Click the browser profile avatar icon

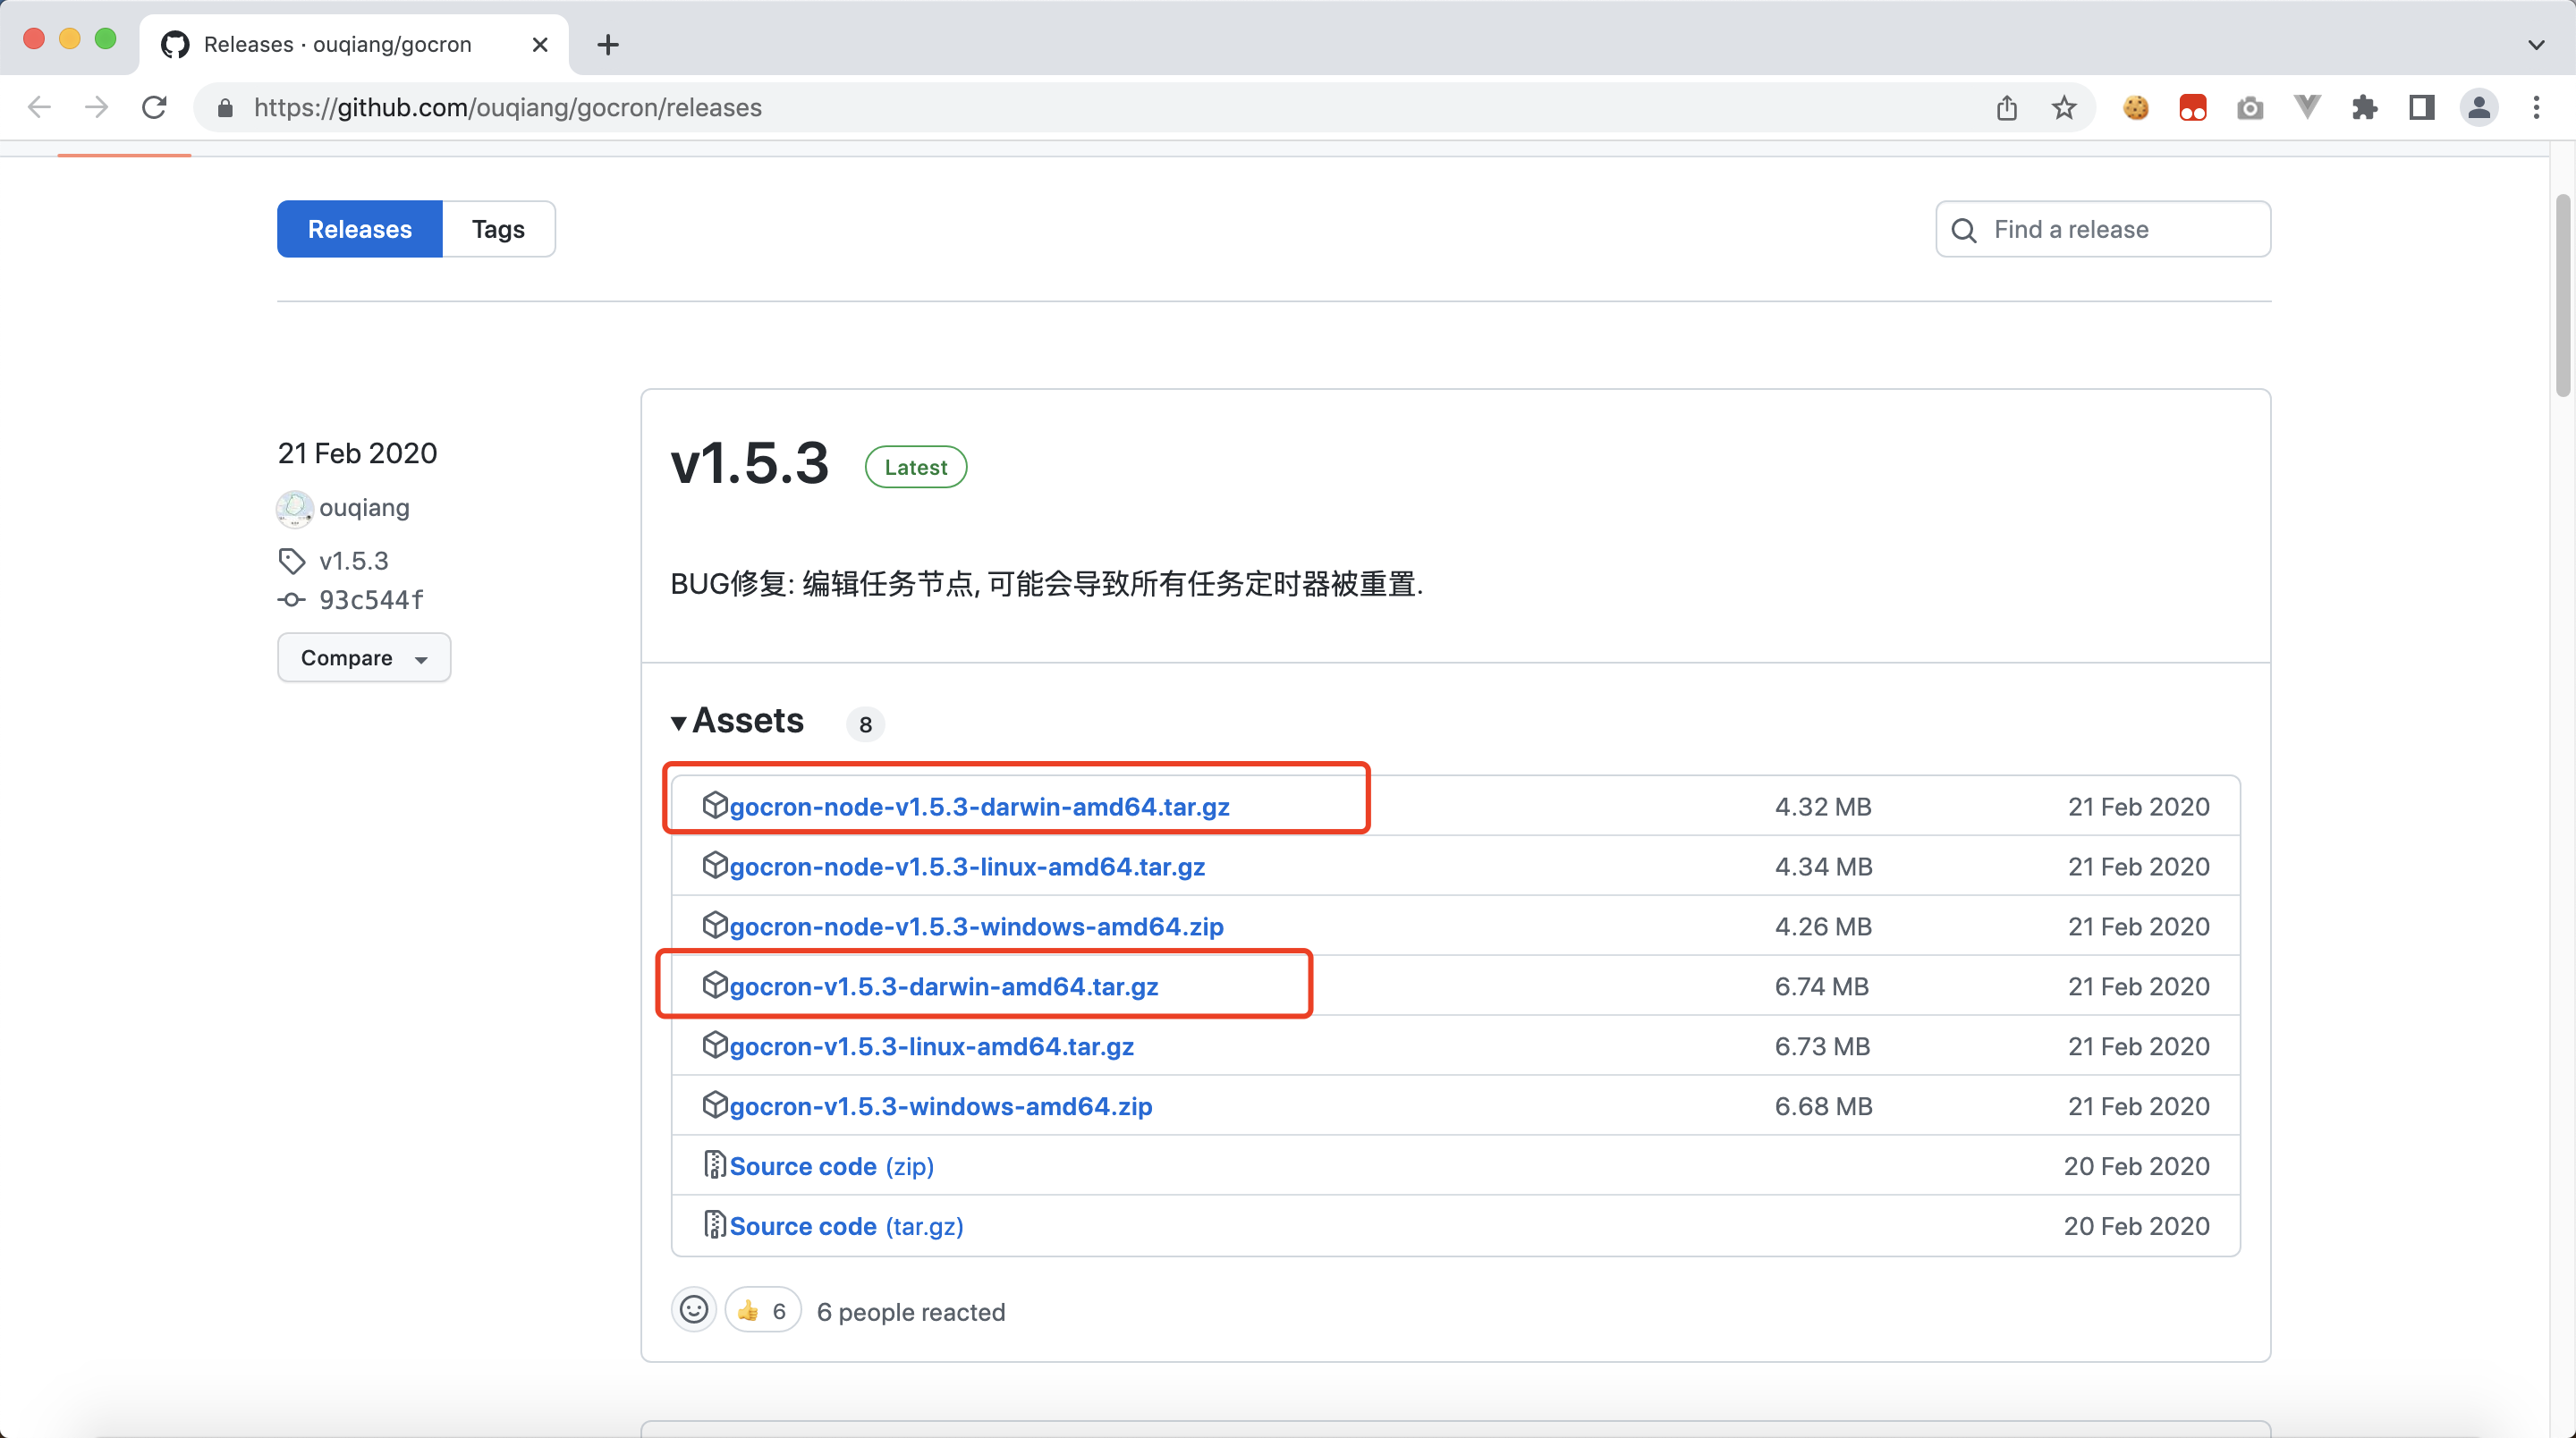point(2479,107)
